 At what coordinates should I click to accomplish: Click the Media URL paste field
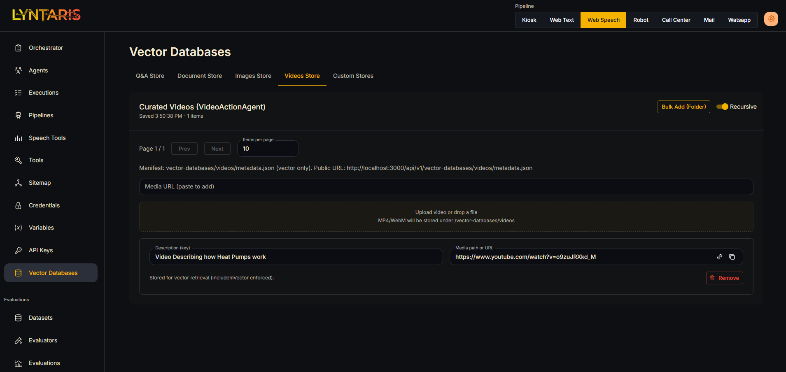[x=446, y=187]
